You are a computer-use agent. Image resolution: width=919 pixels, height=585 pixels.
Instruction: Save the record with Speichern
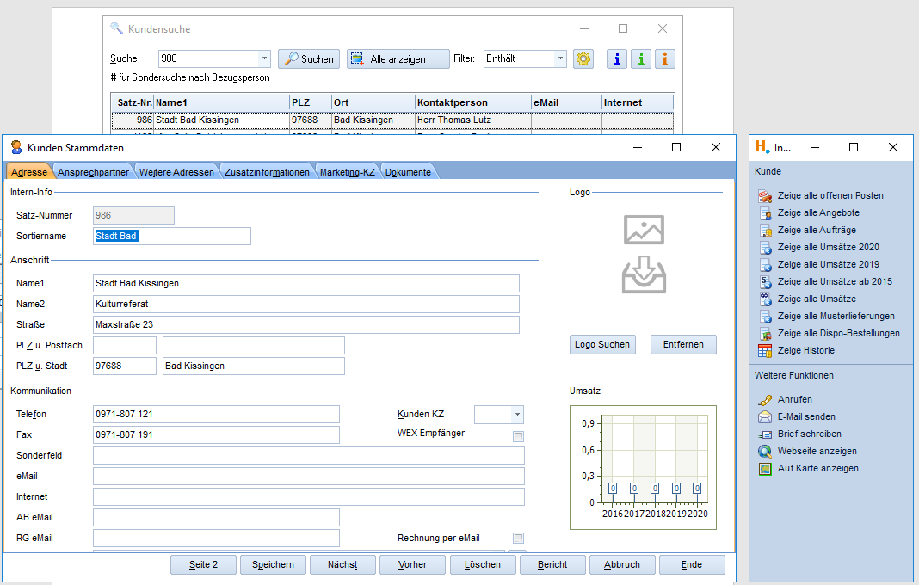[x=273, y=564]
